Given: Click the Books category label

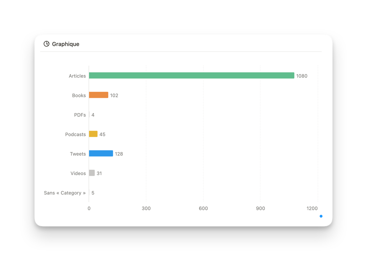Looking at the screenshot, I should (x=79, y=95).
